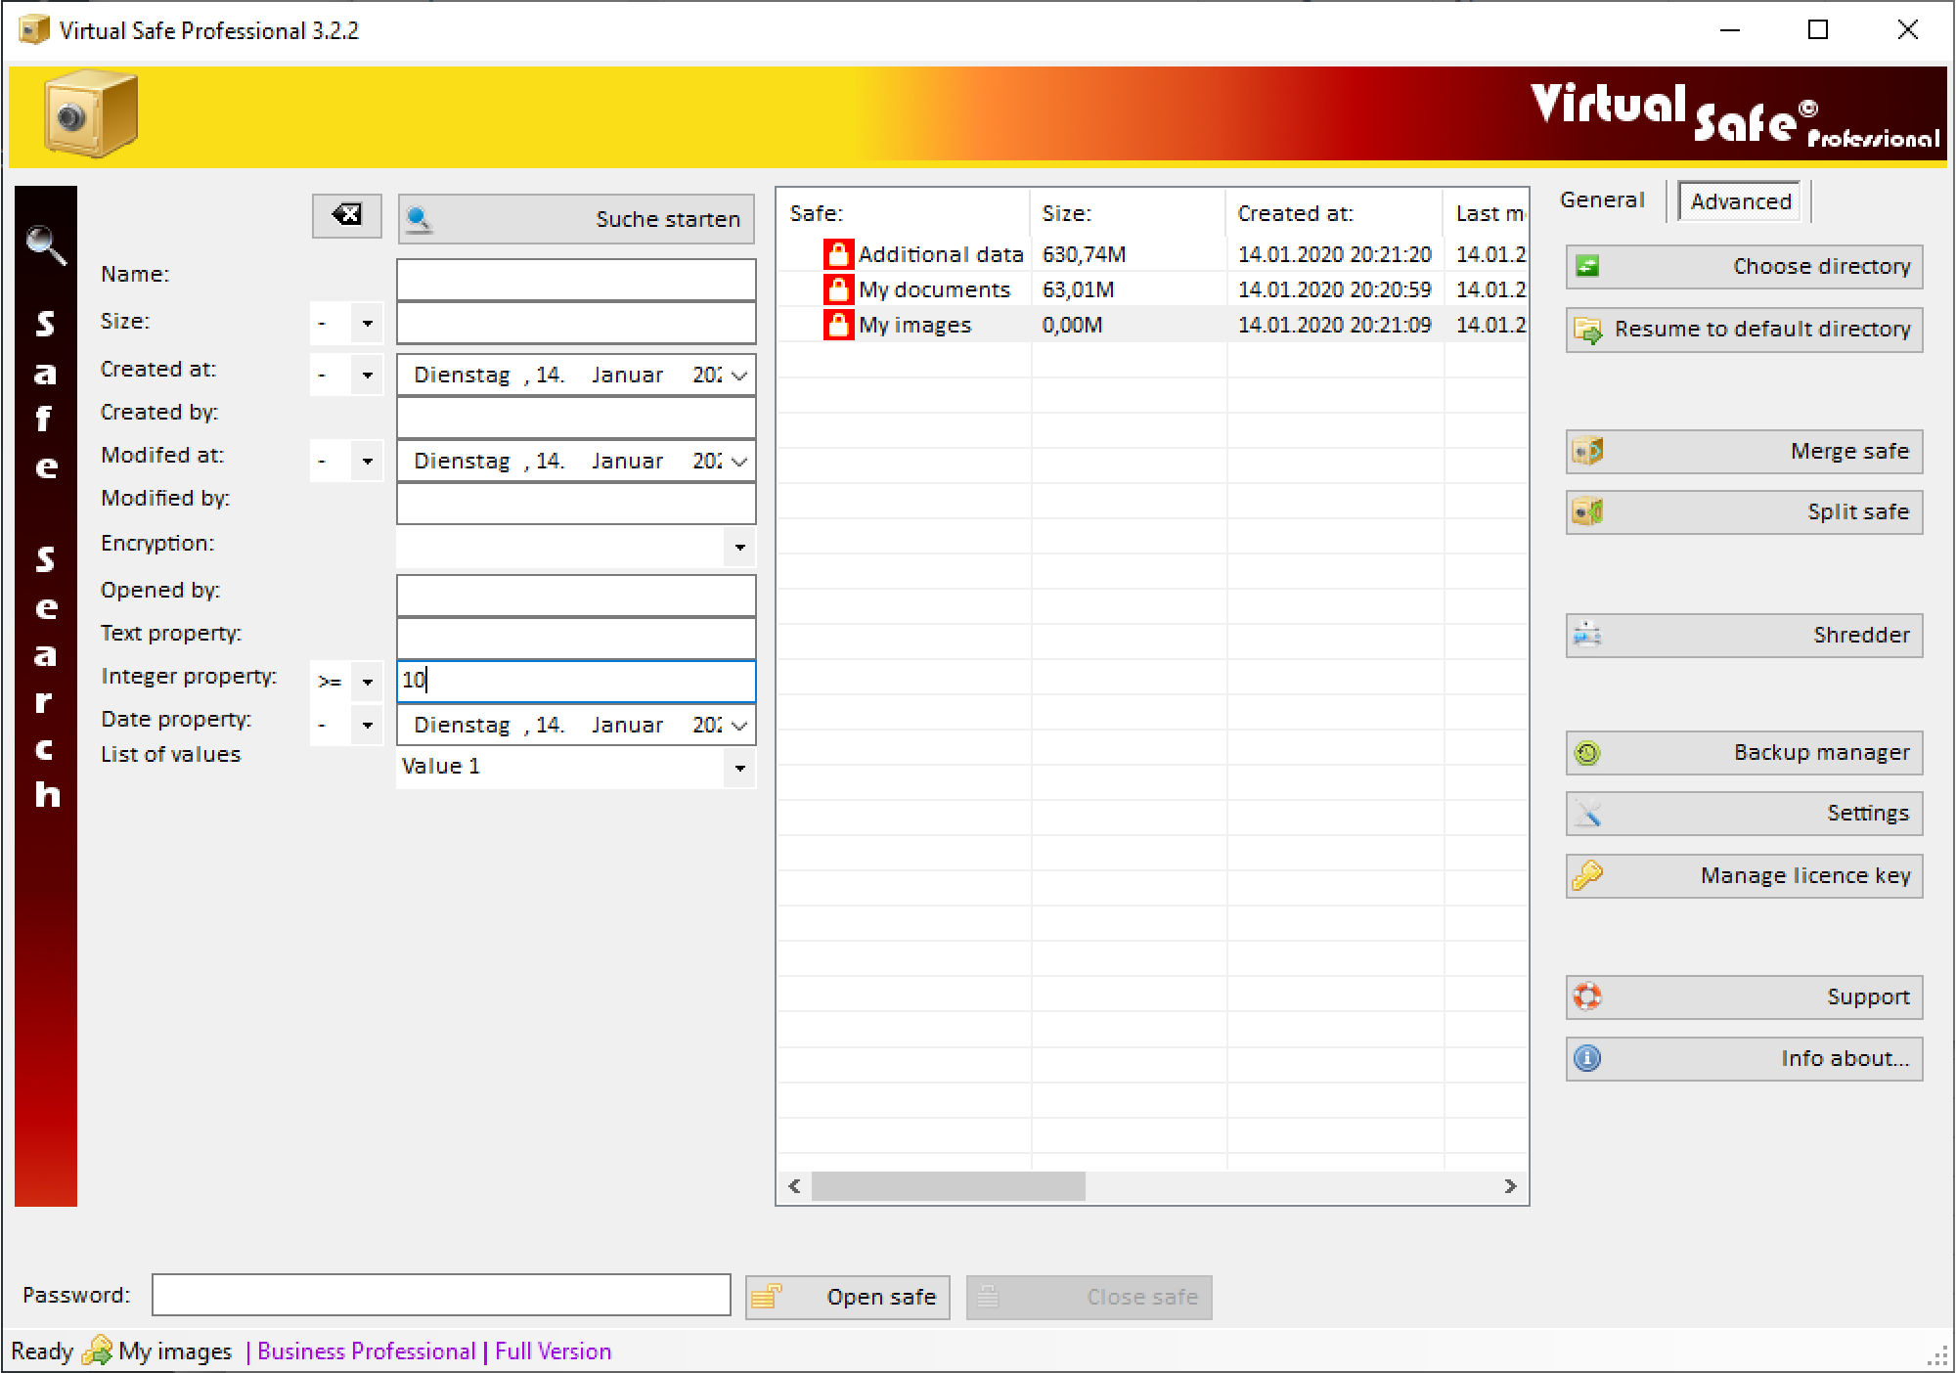Open the Date property date picker
The height and width of the screenshot is (1373, 1956).
(739, 726)
